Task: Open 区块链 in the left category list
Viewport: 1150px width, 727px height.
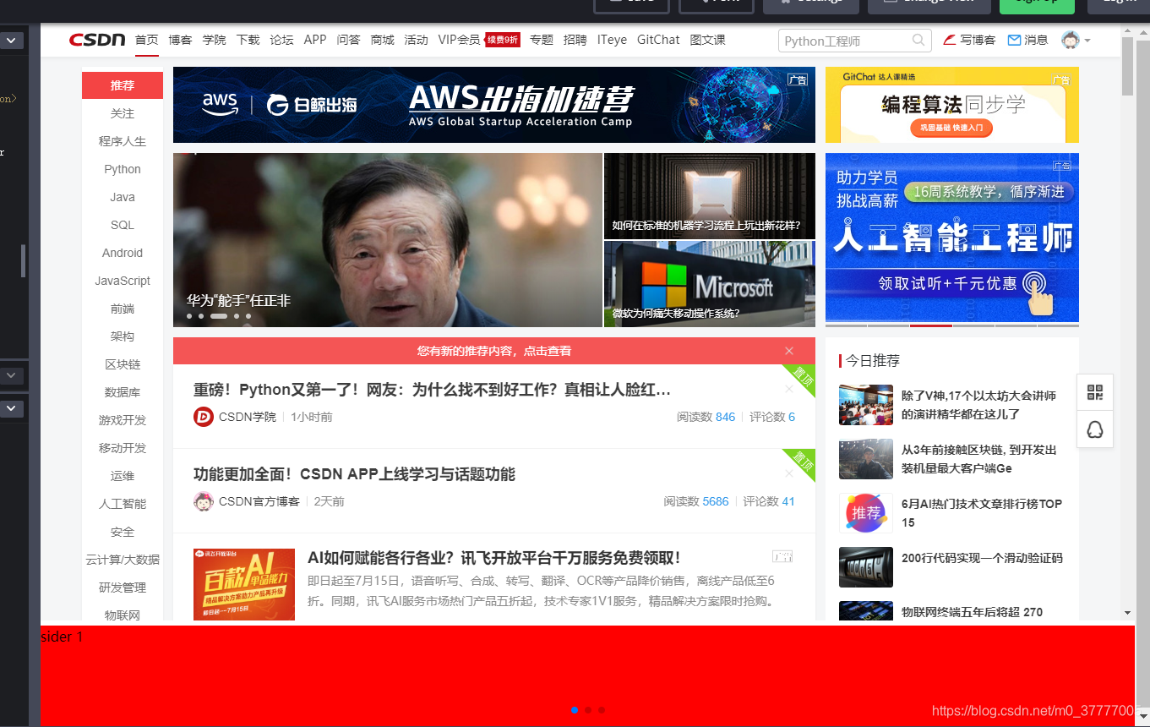Action: point(123,364)
